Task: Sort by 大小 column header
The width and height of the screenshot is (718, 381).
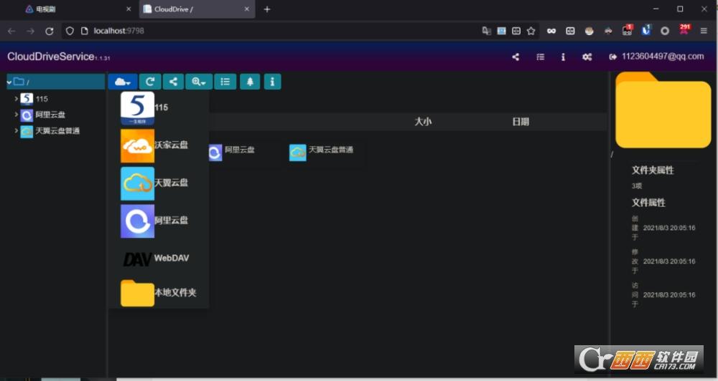Action: coord(423,122)
